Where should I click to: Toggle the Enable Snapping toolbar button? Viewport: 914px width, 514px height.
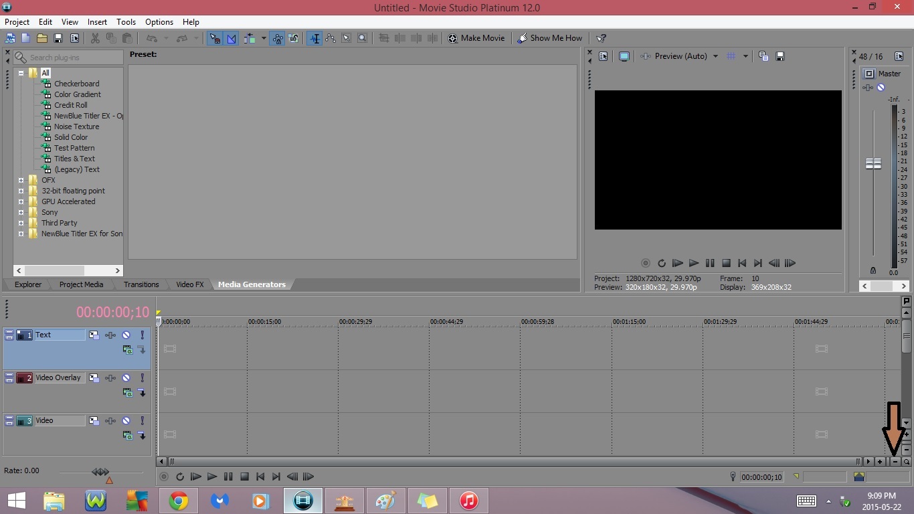[x=214, y=38]
